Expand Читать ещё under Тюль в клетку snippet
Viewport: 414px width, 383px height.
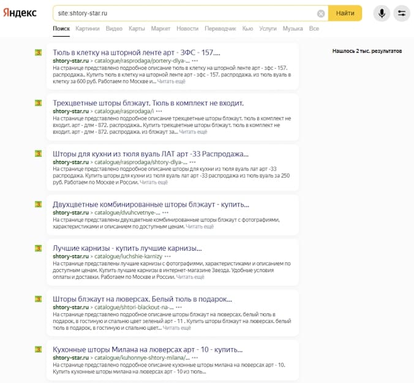(171, 82)
